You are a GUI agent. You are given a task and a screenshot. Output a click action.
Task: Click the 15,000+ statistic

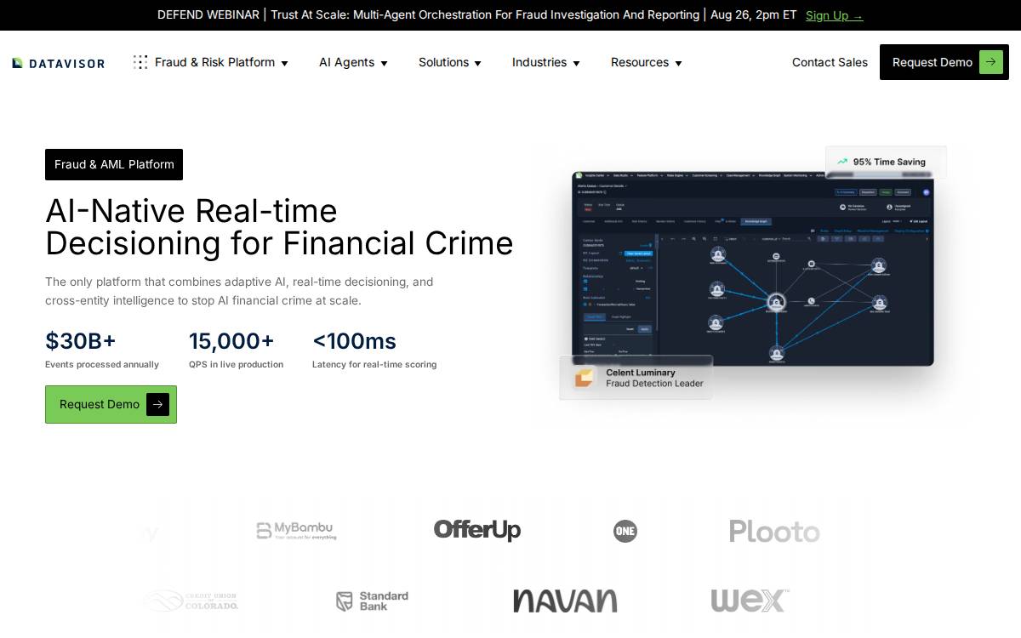click(x=231, y=341)
